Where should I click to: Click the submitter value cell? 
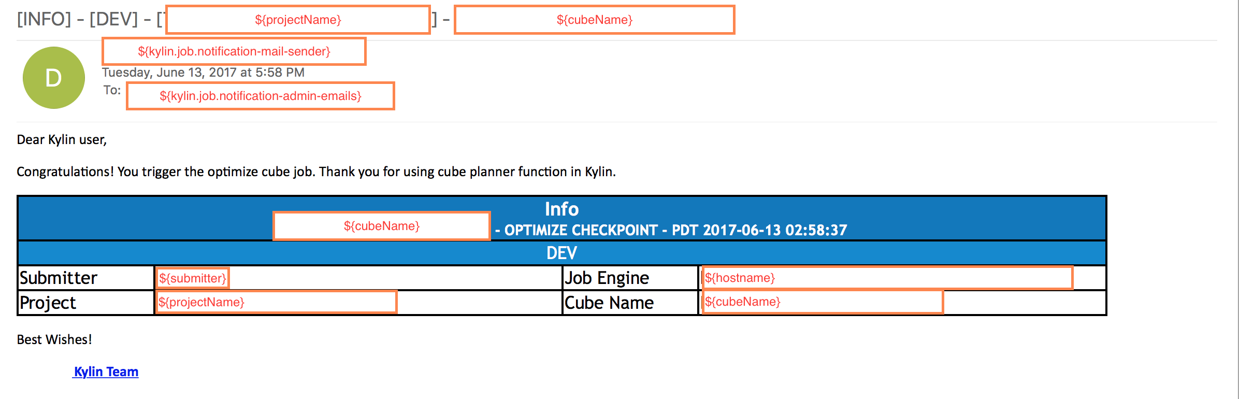point(193,278)
